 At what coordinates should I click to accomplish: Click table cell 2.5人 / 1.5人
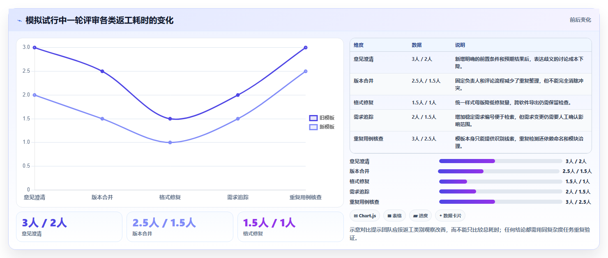coord(426,81)
